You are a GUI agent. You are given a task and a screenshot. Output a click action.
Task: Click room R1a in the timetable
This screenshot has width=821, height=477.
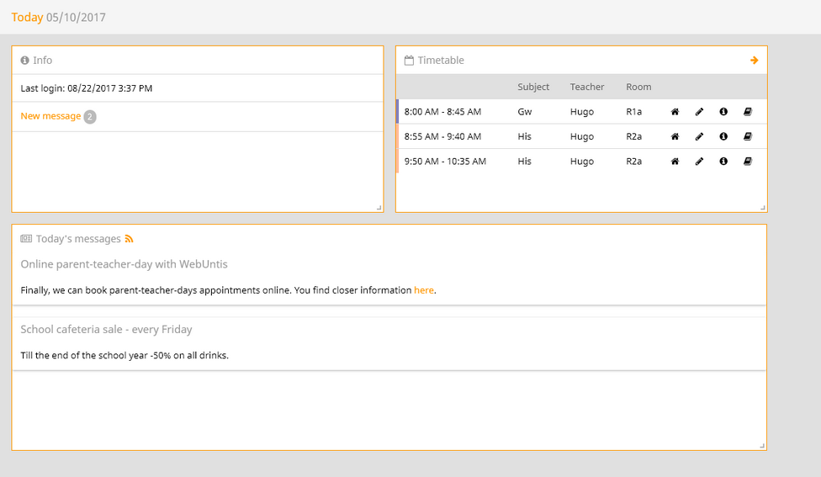point(633,112)
